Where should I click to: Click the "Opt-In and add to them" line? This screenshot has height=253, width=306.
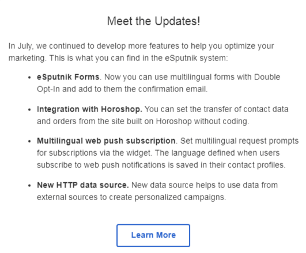(x=122, y=89)
